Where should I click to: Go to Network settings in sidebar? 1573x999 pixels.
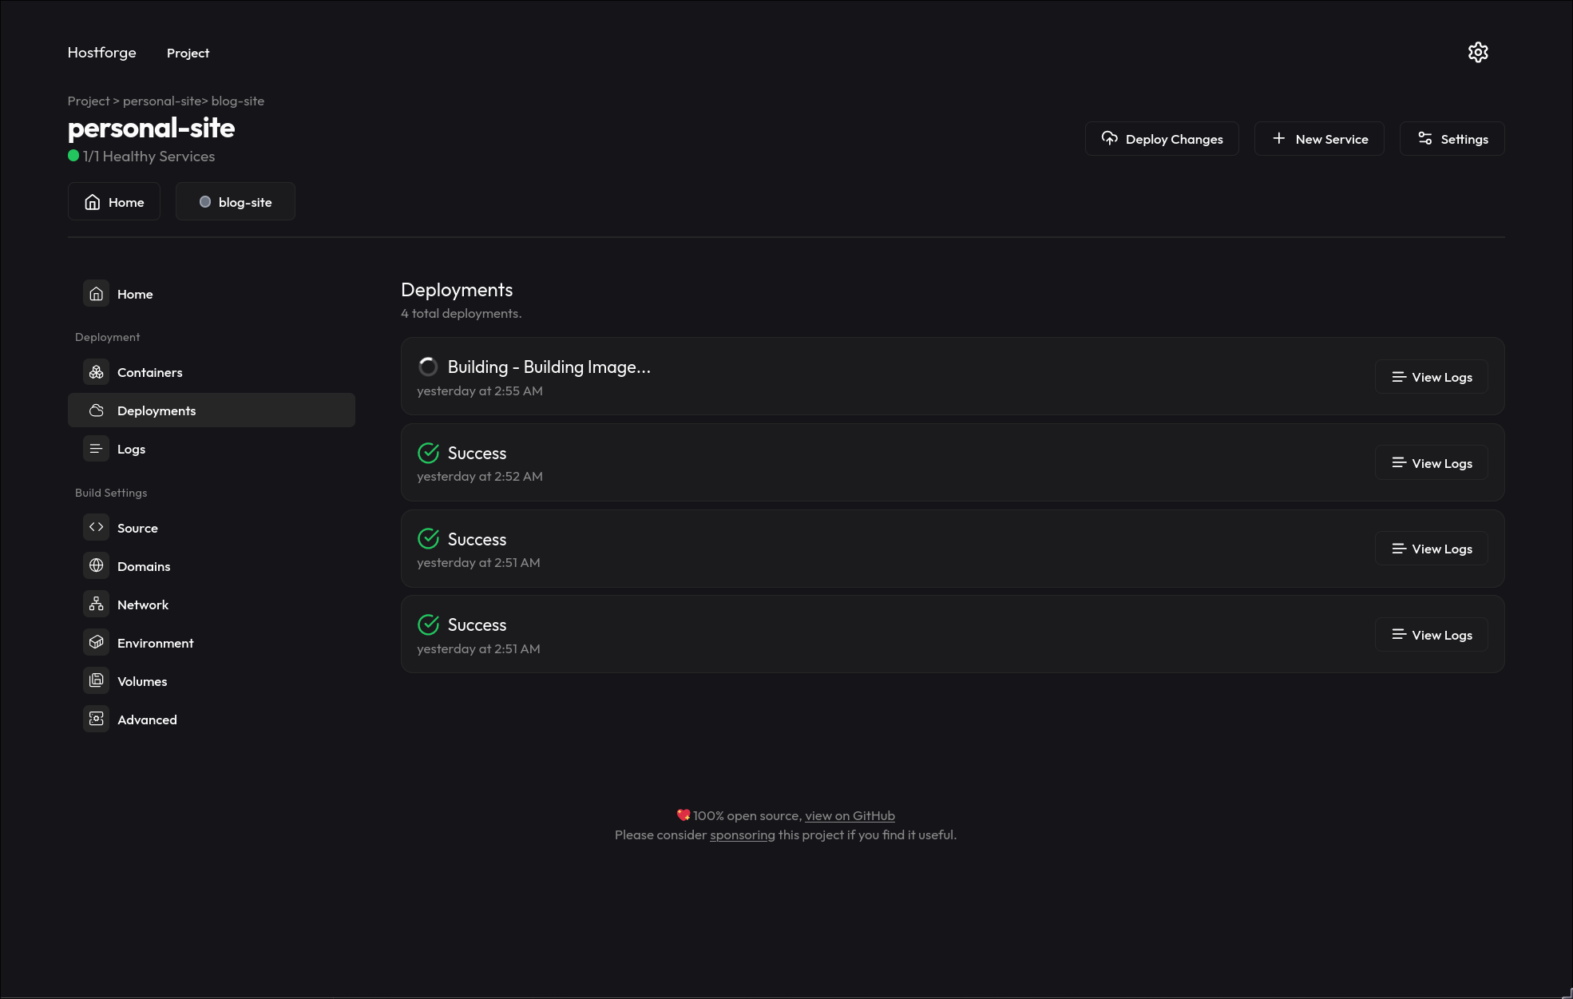pyautogui.click(x=142, y=605)
